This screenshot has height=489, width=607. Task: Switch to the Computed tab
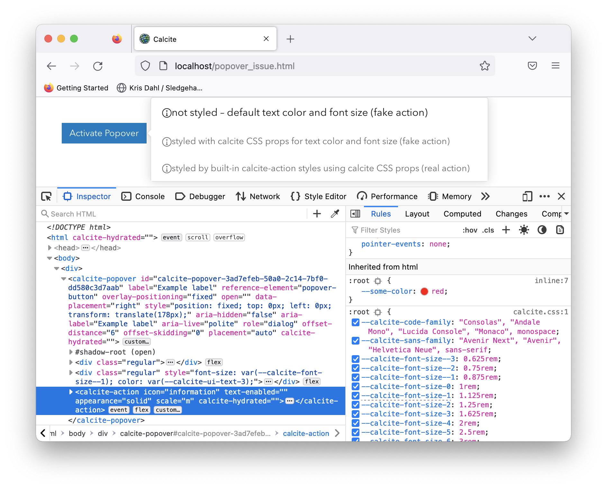point(462,213)
